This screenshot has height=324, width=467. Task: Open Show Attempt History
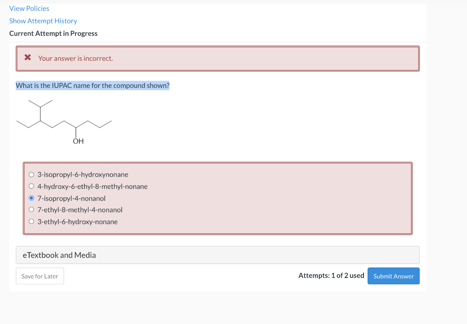(43, 21)
